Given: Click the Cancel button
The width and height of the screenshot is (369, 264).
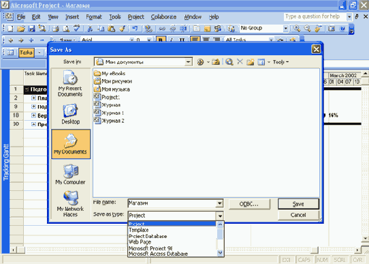Looking at the screenshot, I should (298, 215).
